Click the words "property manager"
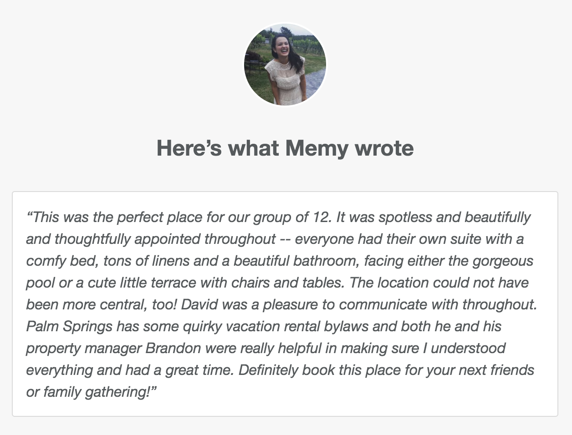This screenshot has width=572, height=435. (84, 348)
